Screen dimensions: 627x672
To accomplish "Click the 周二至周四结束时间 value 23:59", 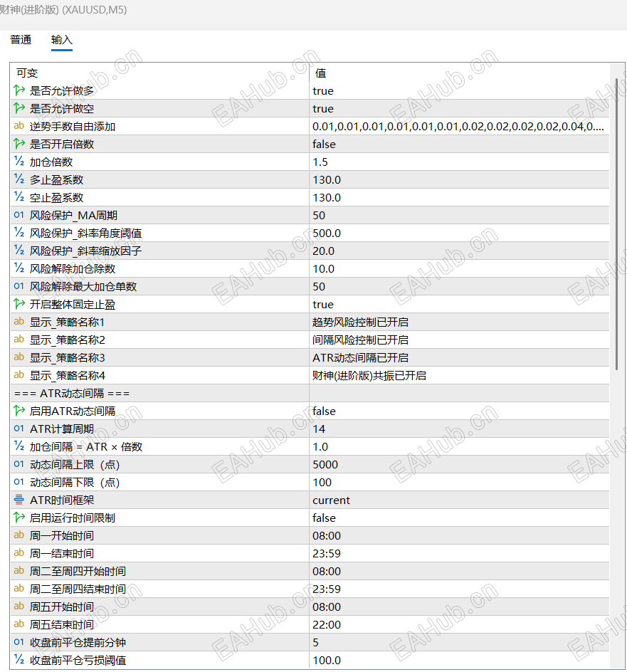I will (327, 589).
